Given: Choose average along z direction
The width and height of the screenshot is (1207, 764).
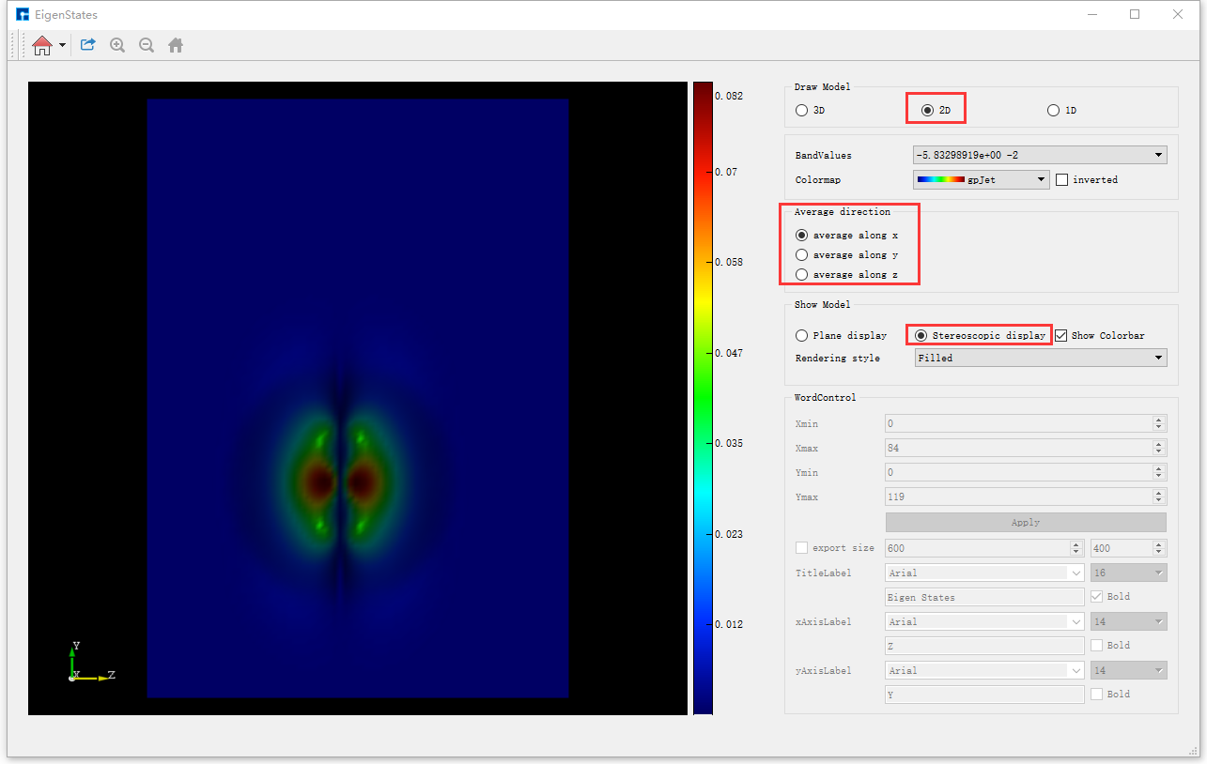Looking at the screenshot, I should (x=801, y=275).
